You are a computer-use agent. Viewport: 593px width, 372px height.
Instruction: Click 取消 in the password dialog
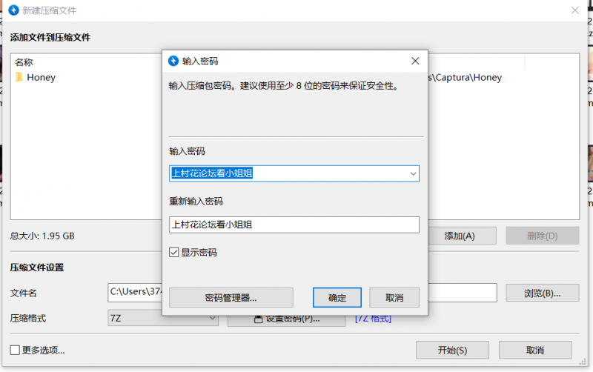(x=394, y=298)
